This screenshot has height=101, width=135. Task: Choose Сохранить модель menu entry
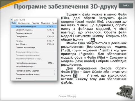point(34,30)
